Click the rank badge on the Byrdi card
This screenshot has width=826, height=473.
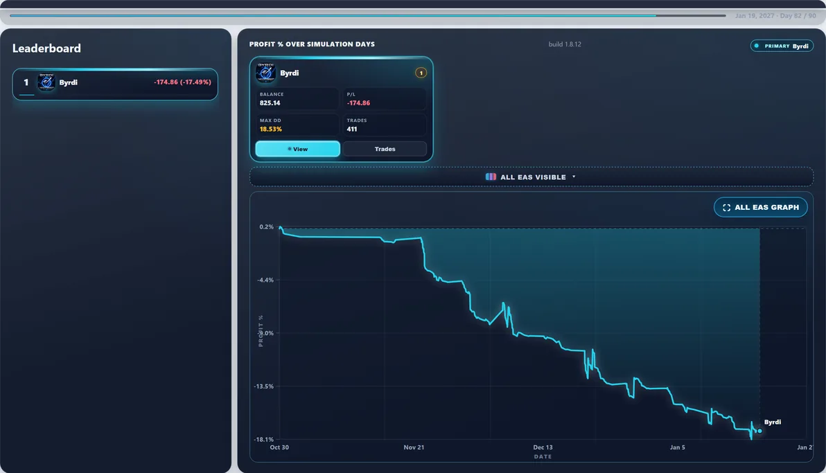tap(421, 73)
